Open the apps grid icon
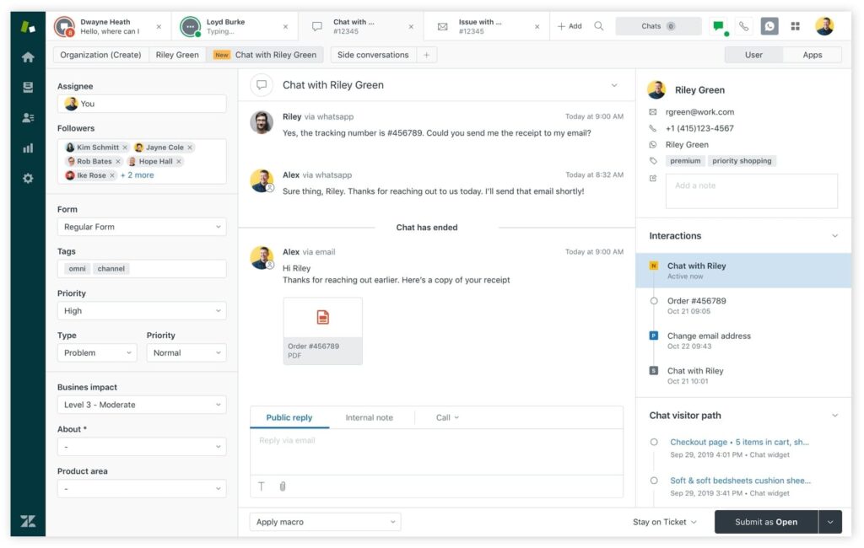The image size is (864, 548). click(x=795, y=26)
